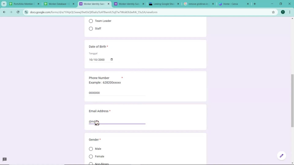Click the Tanggal caption text

(93, 53)
